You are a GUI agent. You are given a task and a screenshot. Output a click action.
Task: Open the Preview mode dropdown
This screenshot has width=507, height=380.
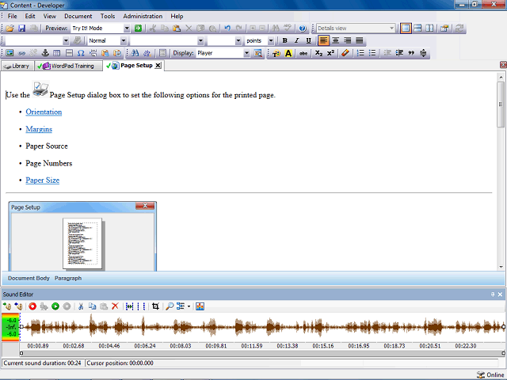pos(127,28)
